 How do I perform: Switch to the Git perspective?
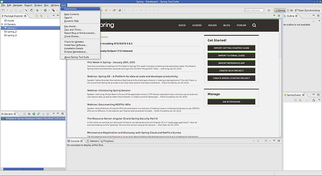tap(290, 10)
